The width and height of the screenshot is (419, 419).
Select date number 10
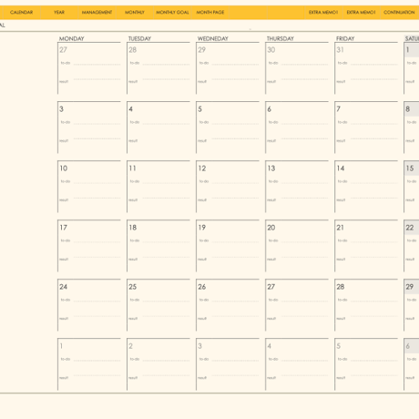point(64,169)
